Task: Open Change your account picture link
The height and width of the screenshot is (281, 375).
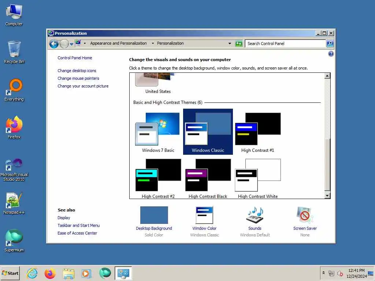Action: [x=83, y=86]
